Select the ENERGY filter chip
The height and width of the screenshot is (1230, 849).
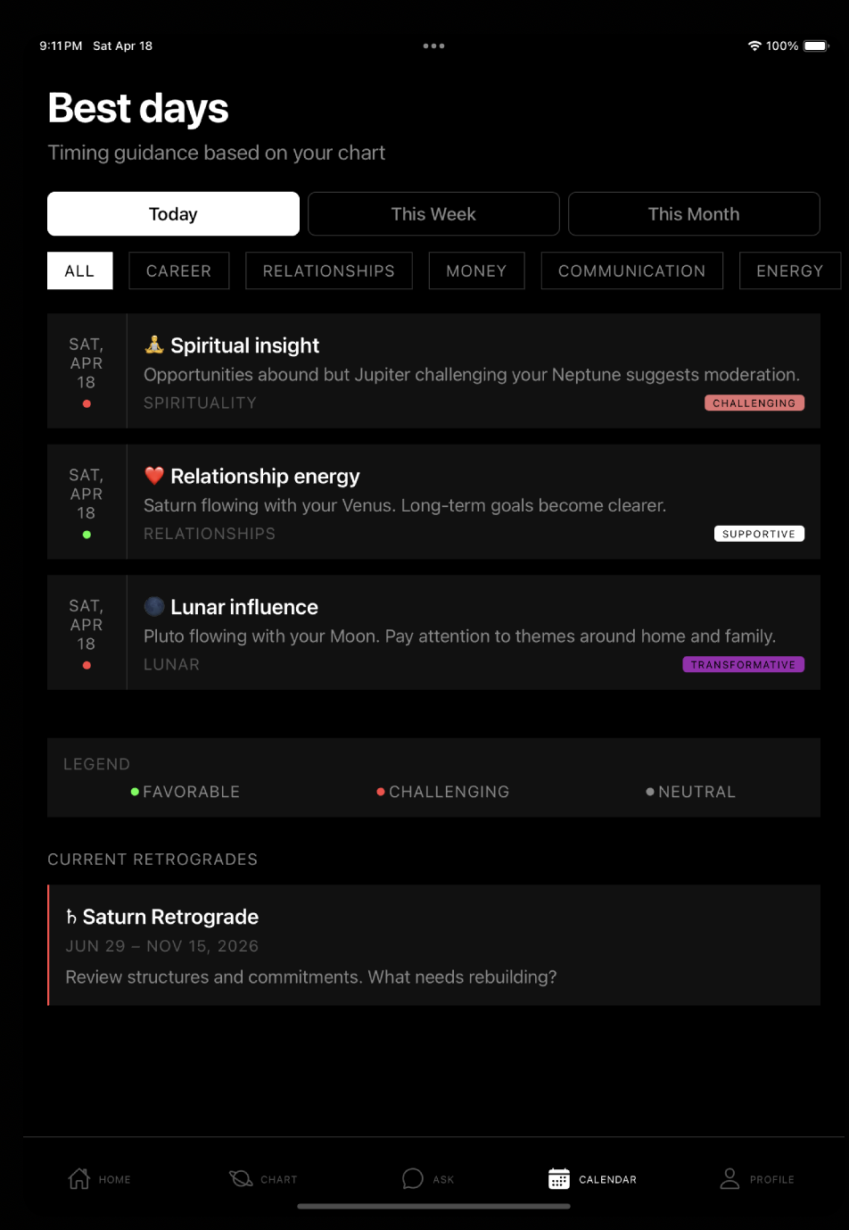(790, 270)
